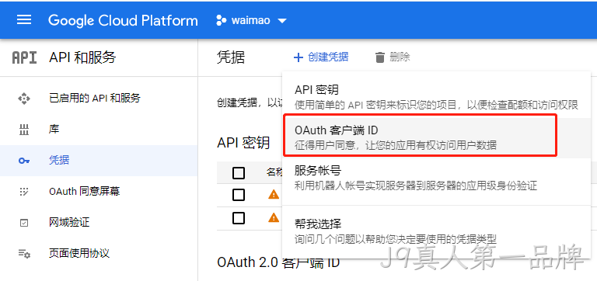Click the project dots icon beside waimao
Viewport: 597px width, 281px height.
coord(222,20)
